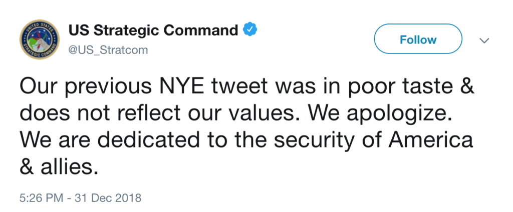Click the ampersand ending the first line
The width and height of the screenshot is (513, 212).
tap(466, 88)
